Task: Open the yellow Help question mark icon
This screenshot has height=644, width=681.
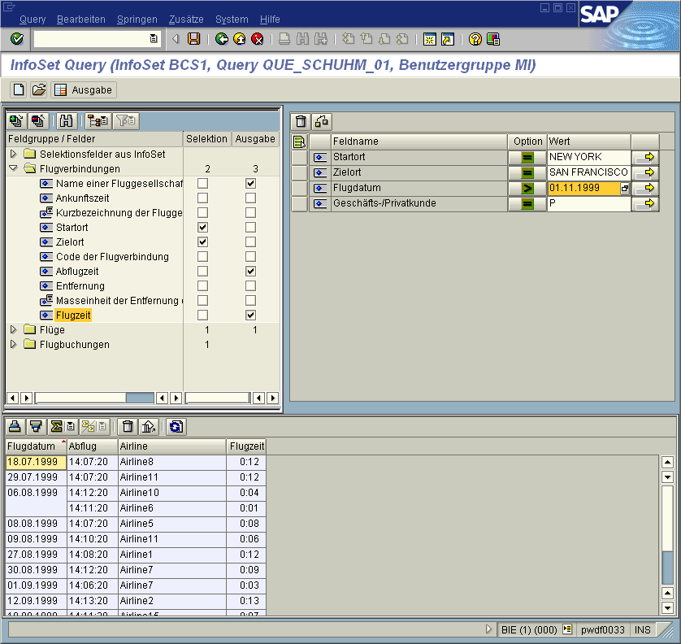Action: coord(475,39)
